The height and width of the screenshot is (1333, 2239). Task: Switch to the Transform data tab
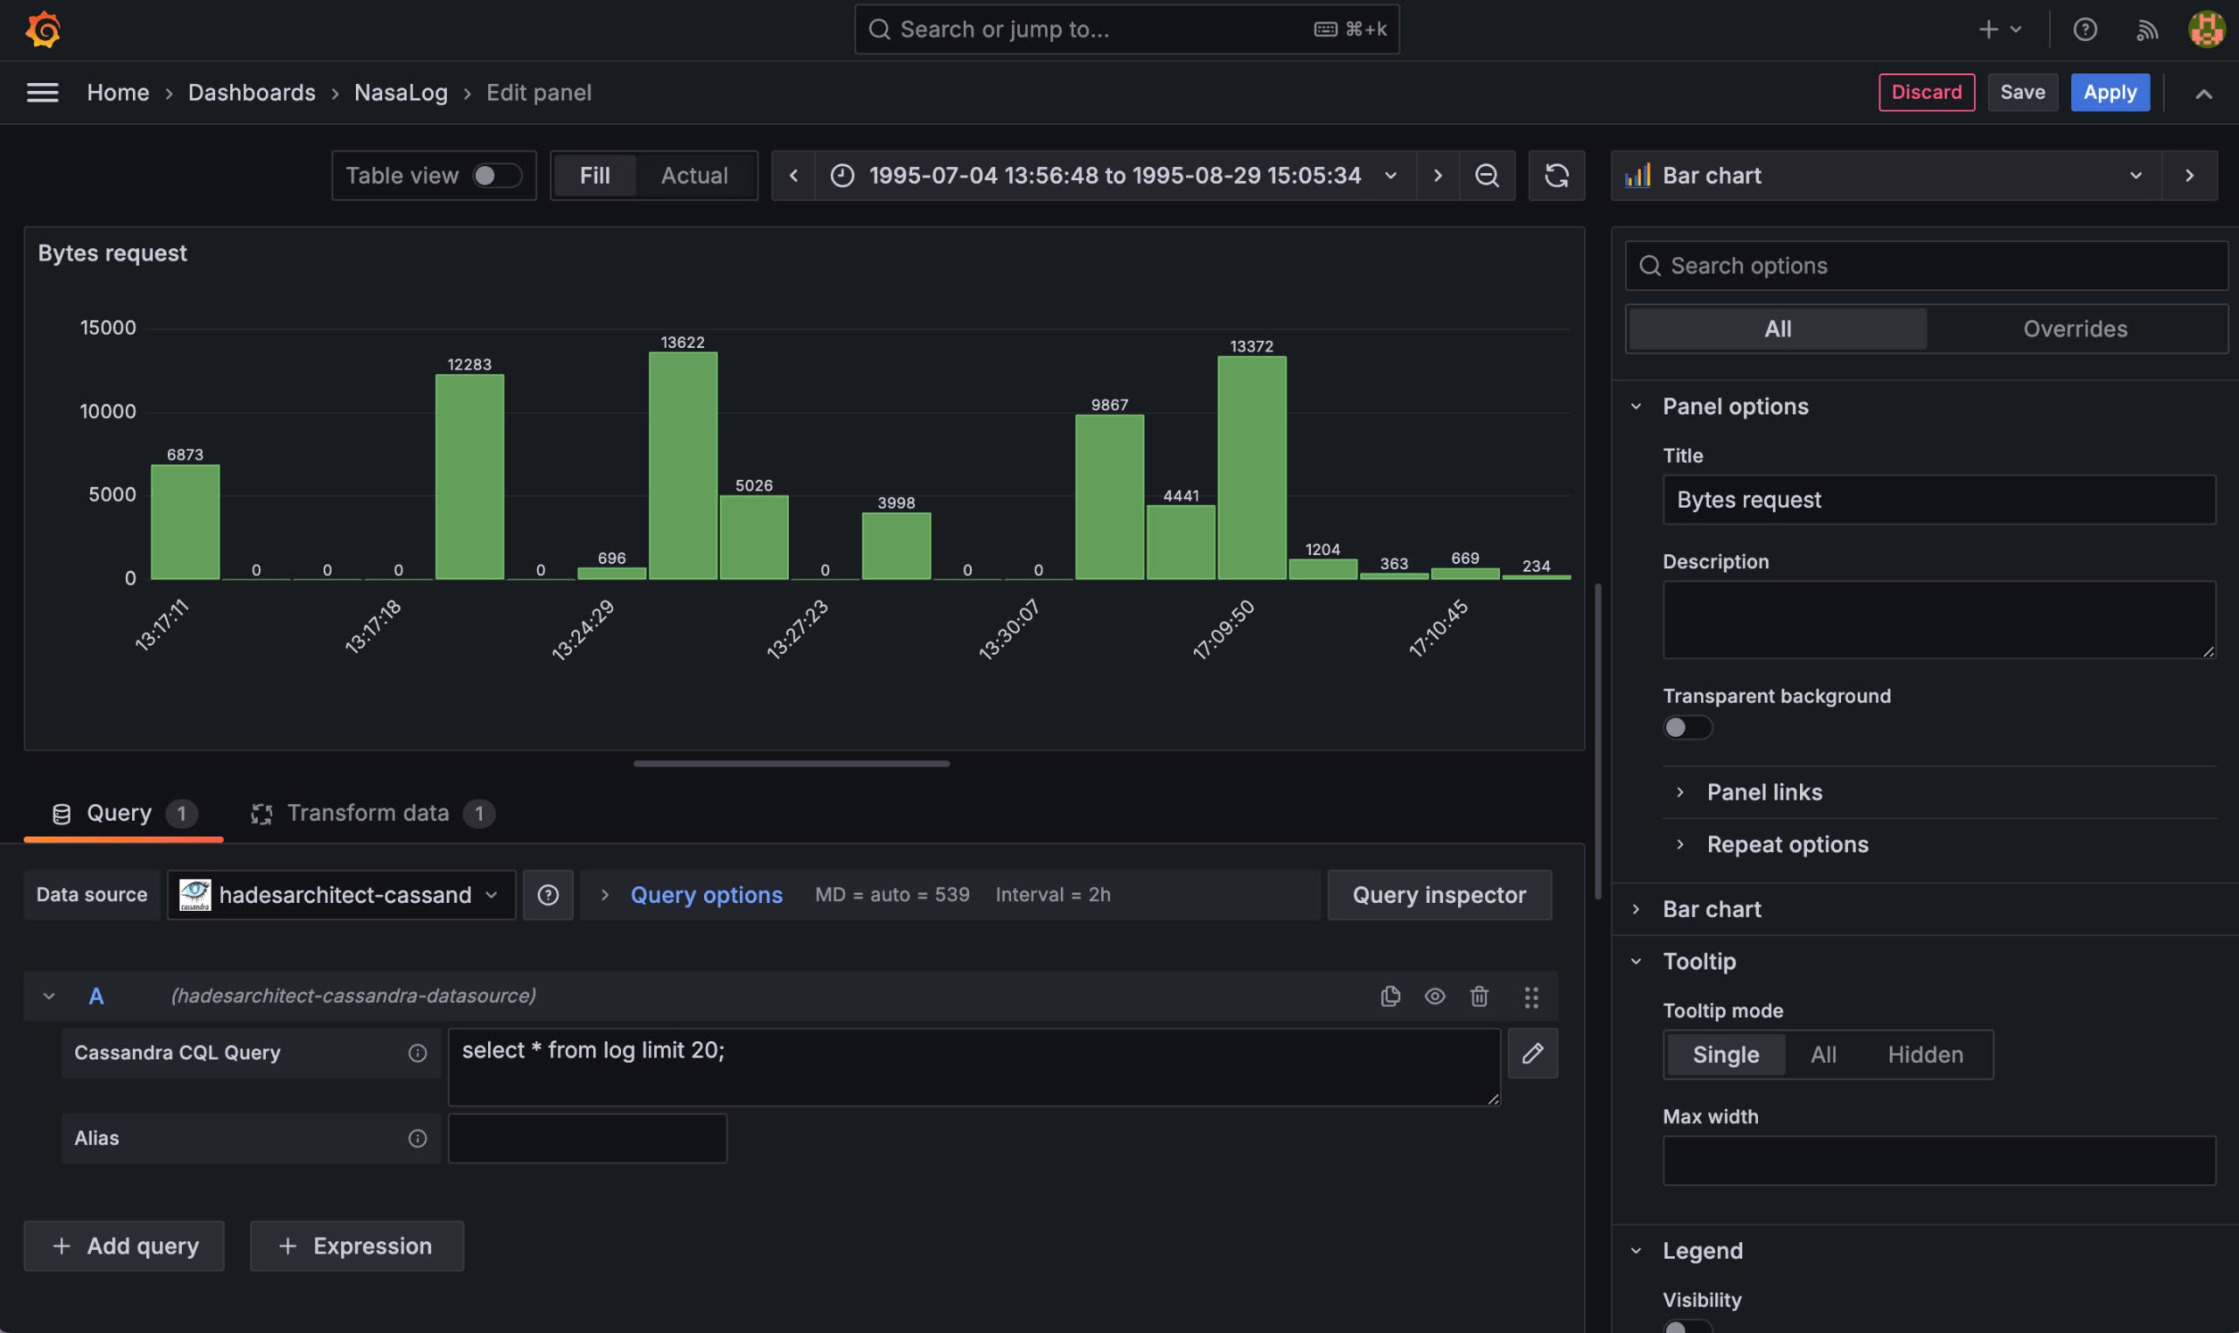point(368,813)
